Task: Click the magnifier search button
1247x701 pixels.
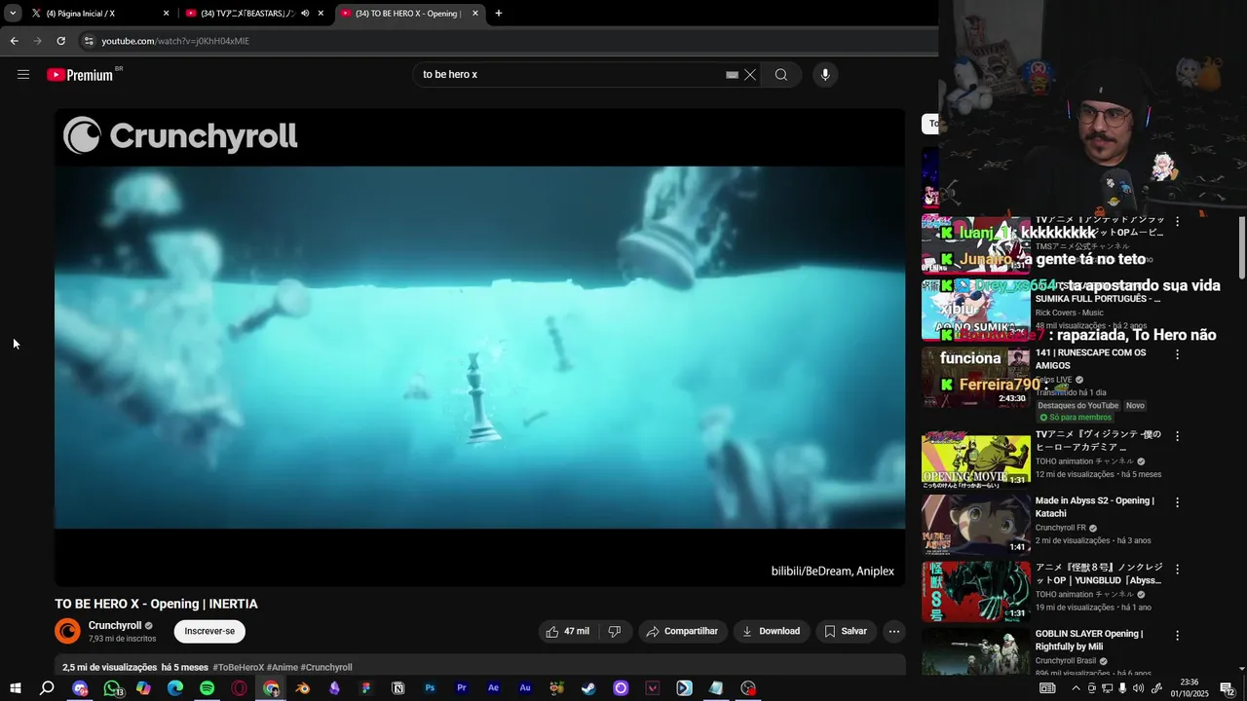Action: [781, 75]
